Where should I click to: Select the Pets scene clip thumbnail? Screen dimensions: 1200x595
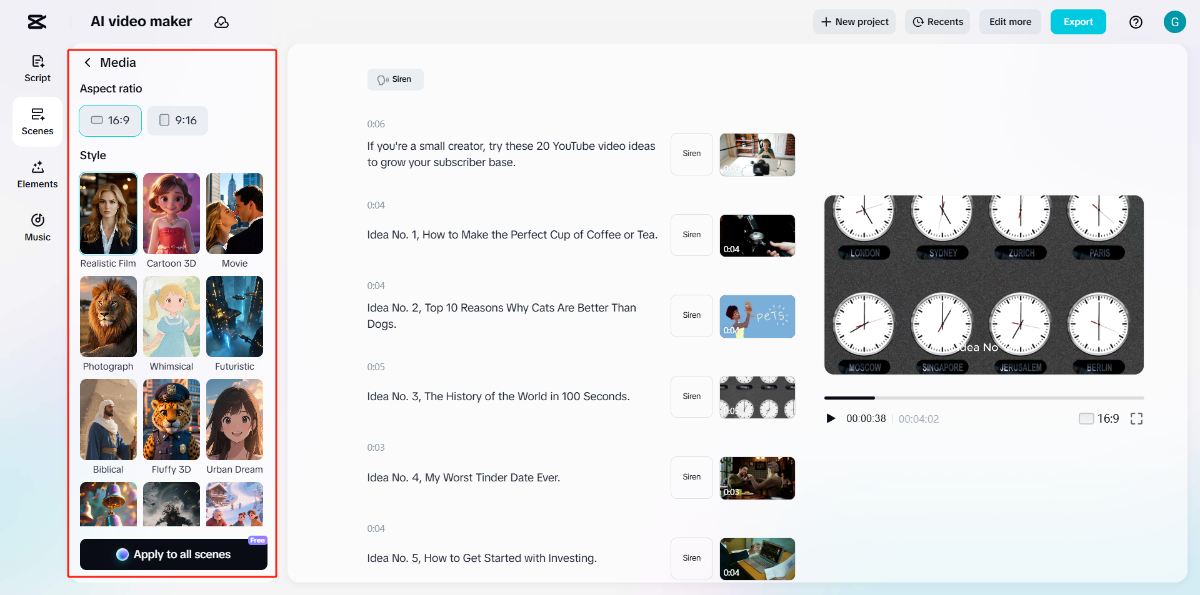757,317
